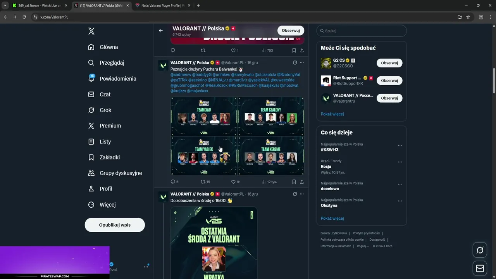
Task: Open browser tab search dropdown
Action: pos(5,6)
